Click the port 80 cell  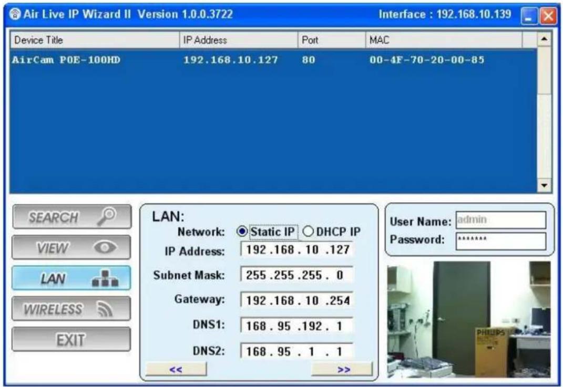coord(309,60)
